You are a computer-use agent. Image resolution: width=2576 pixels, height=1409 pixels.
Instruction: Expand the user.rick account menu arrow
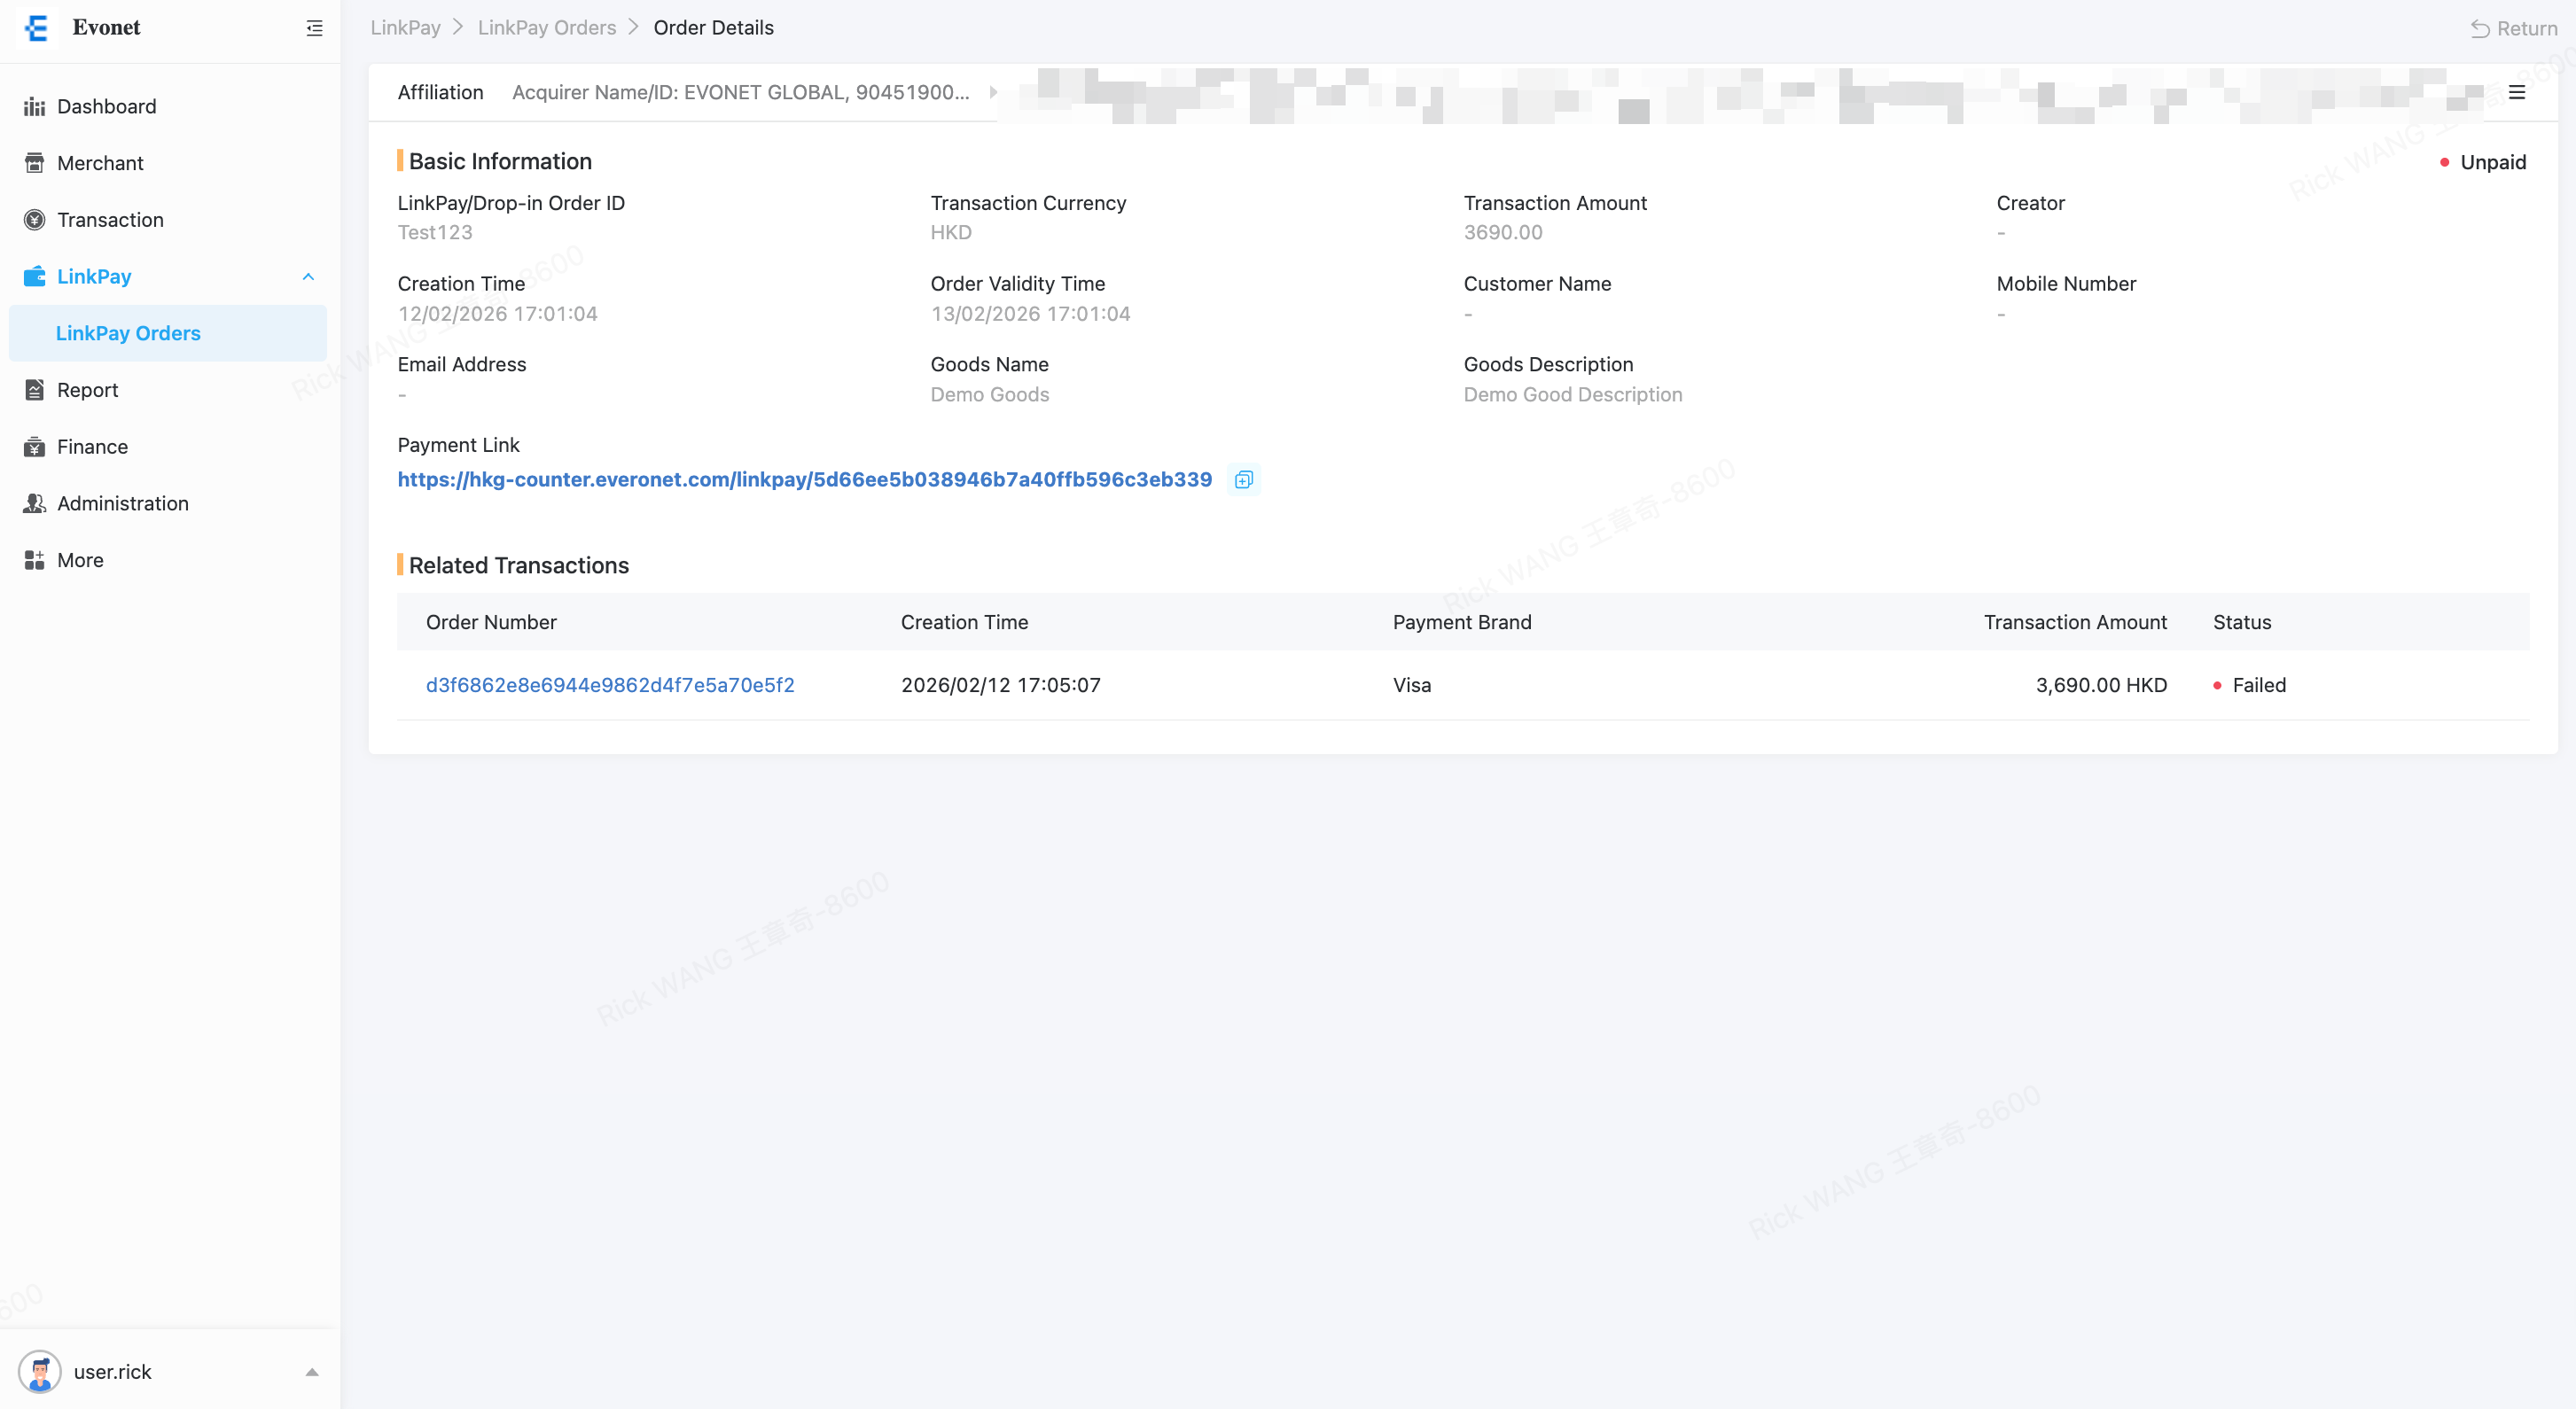(x=312, y=1372)
